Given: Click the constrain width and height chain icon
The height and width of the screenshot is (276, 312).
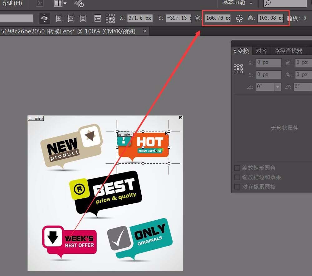Looking at the screenshot, I should point(239,18).
